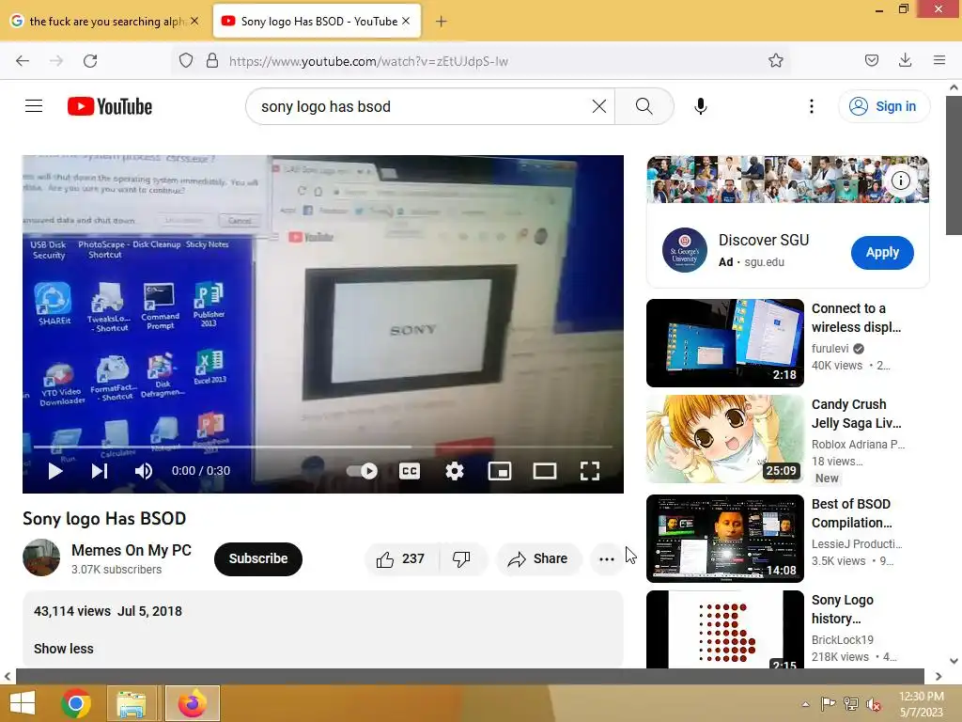Go forward in browser history
Viewport: 962px width, 722px height.
(56, 61)
